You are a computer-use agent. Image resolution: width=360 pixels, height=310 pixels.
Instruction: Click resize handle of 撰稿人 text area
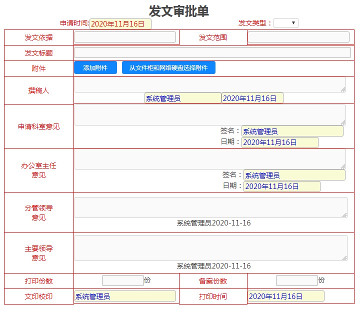point(343,90)
